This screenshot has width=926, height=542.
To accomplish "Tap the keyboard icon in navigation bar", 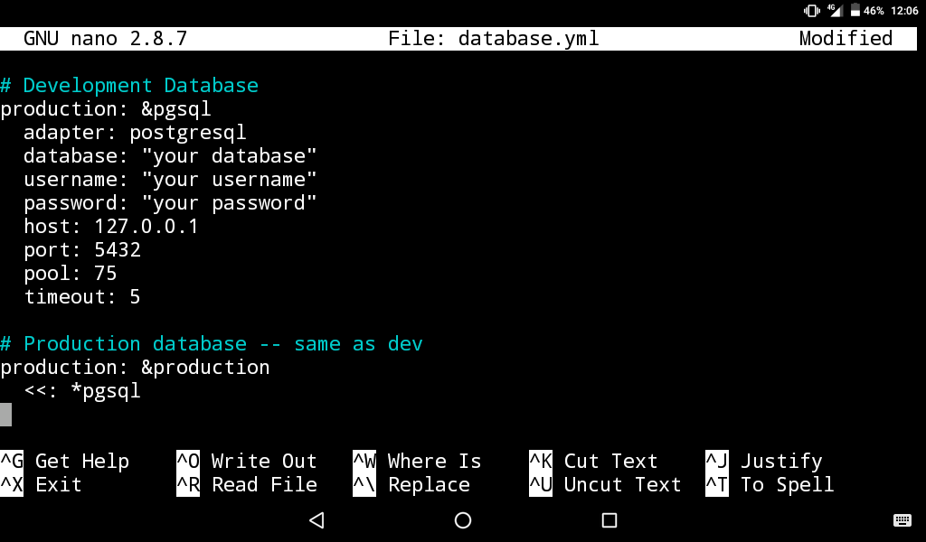I will tap(901, 520).
